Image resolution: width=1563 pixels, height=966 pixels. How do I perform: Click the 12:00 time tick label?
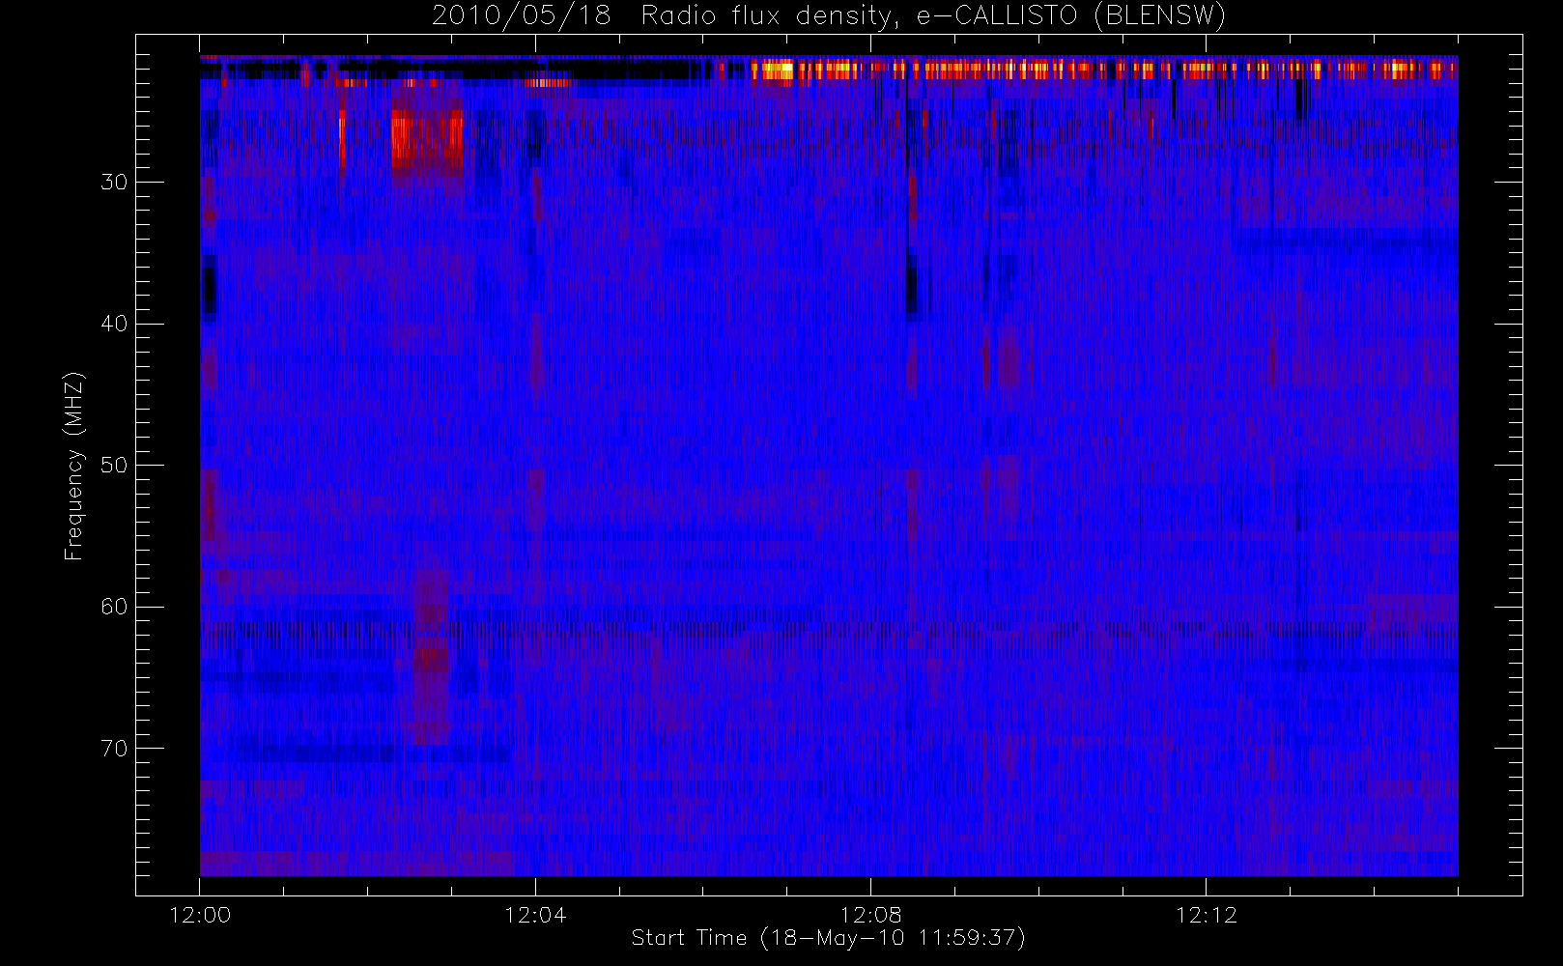[200, 915]
